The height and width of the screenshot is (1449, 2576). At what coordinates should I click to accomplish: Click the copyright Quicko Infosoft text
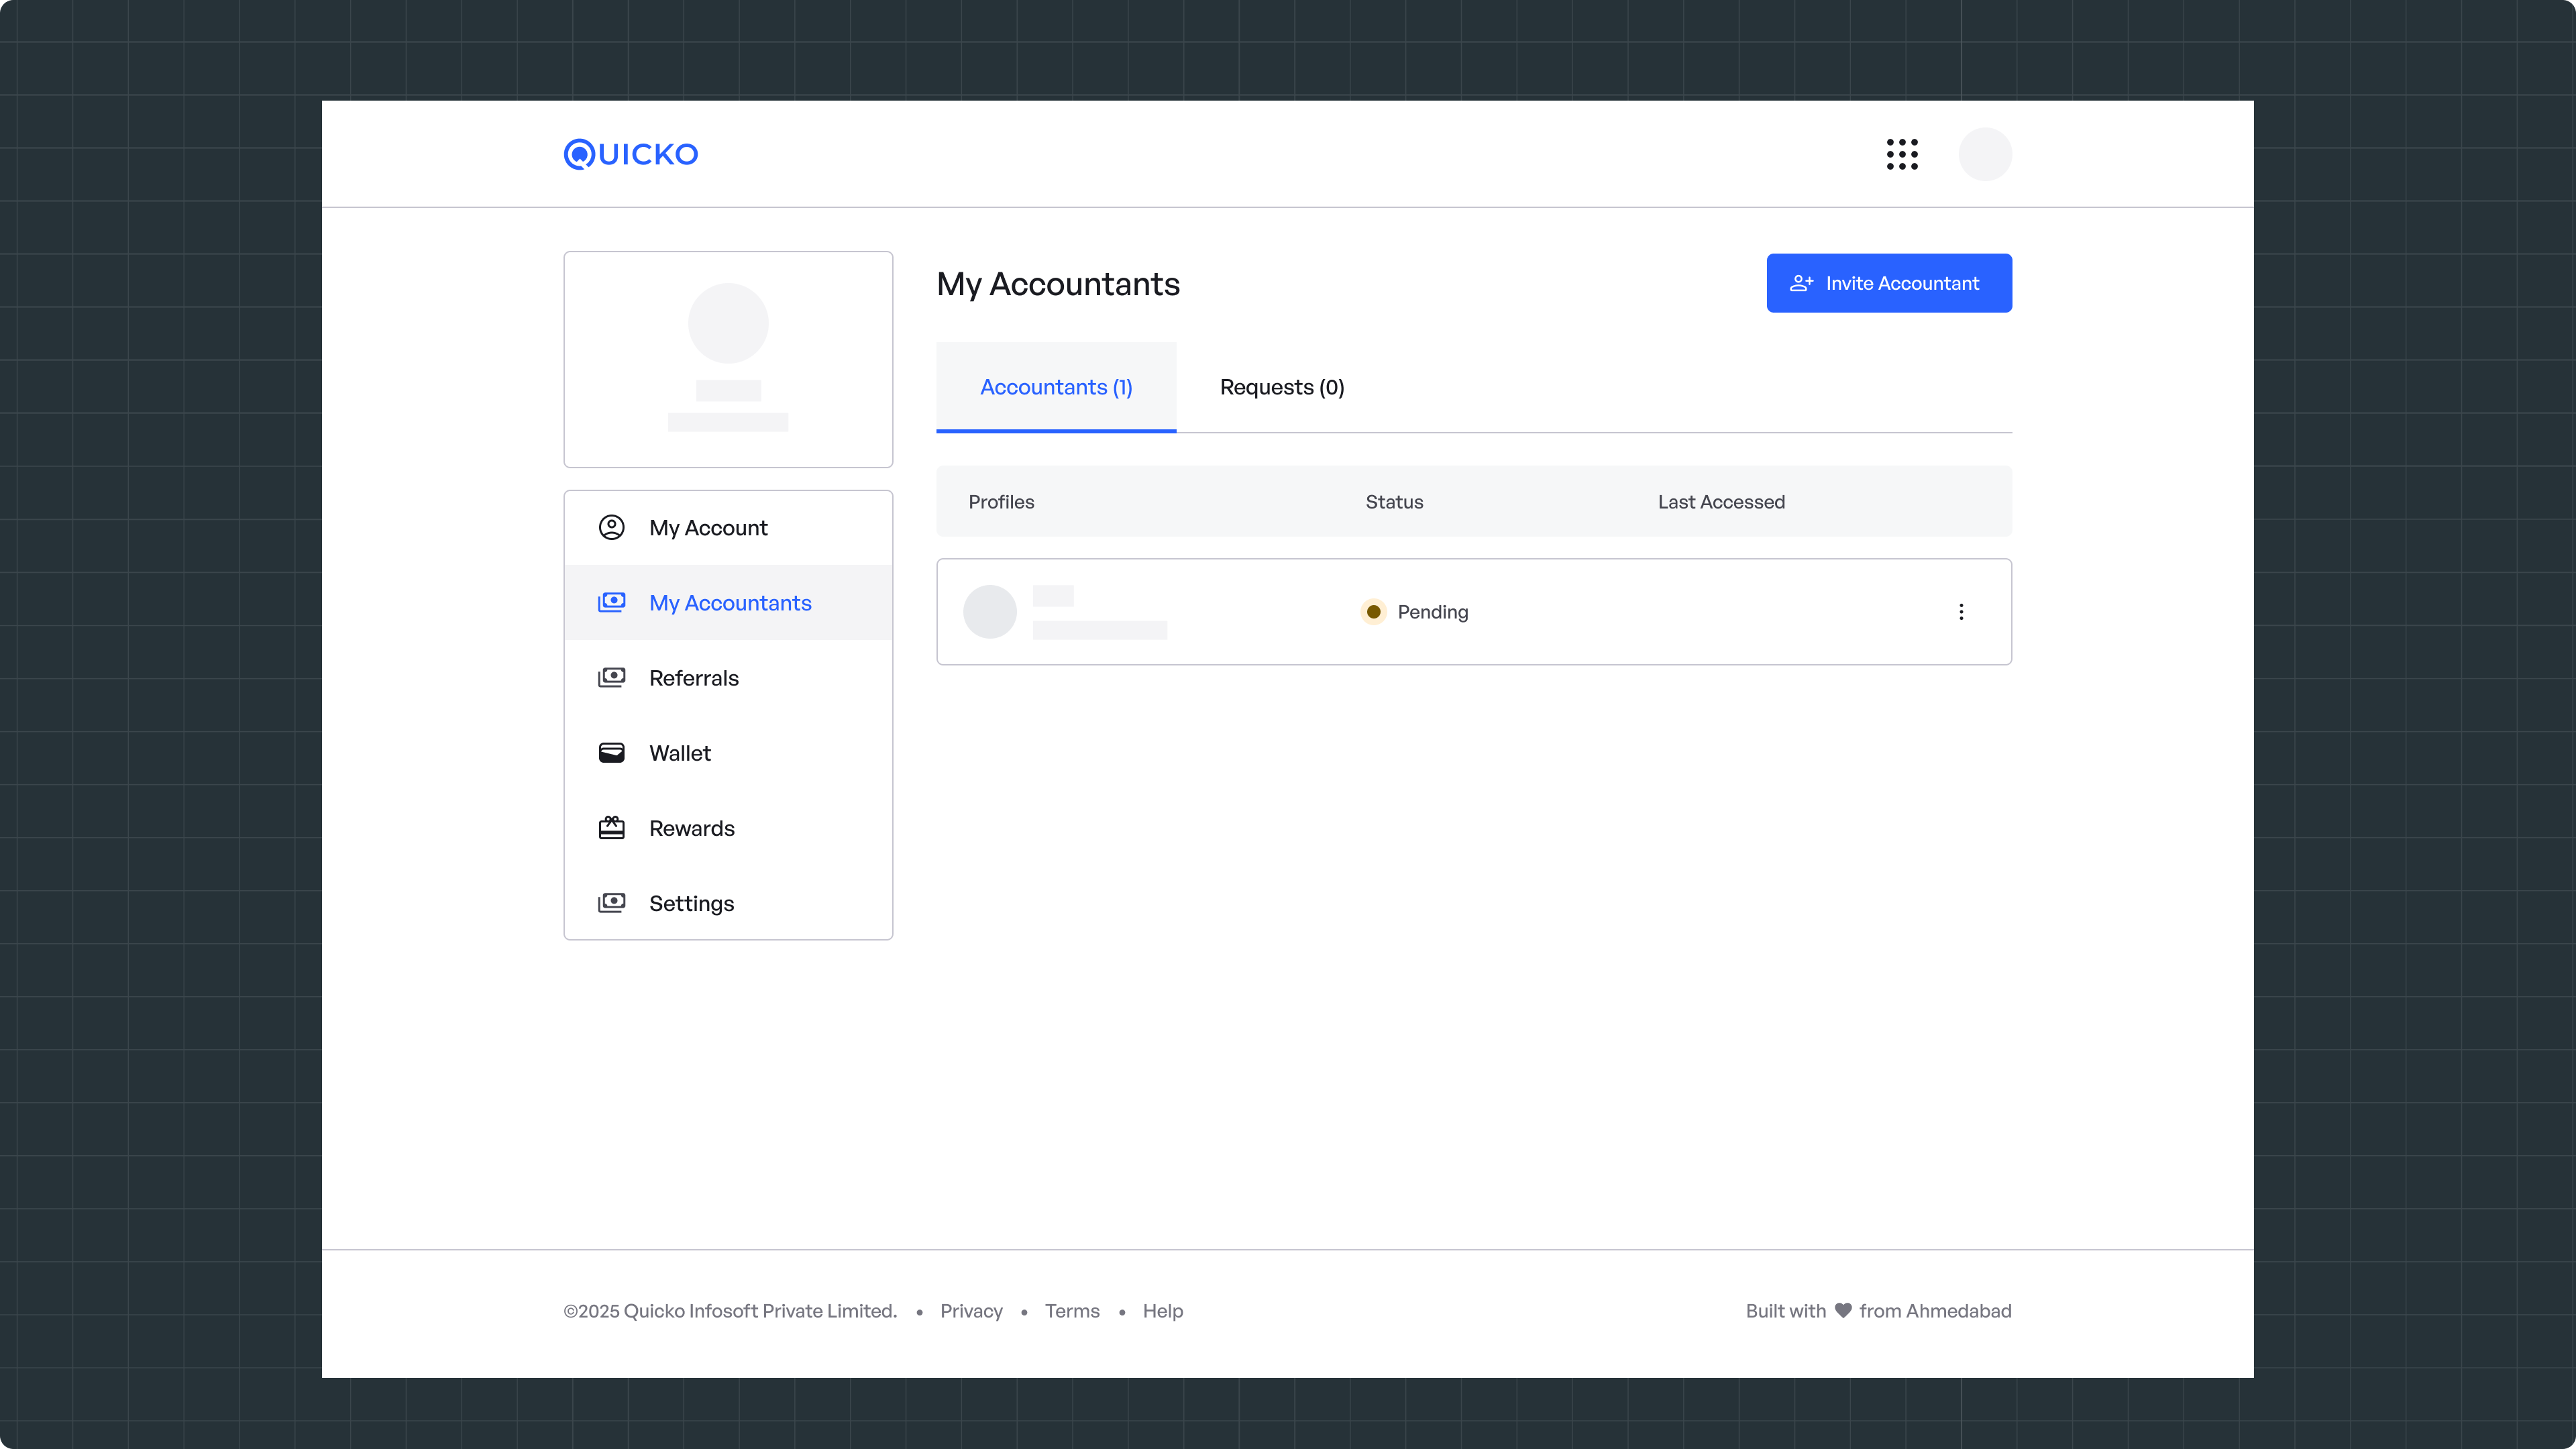tap(730, 1310)
